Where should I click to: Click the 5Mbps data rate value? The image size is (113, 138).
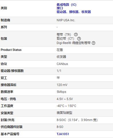click(x=61, y=92)
